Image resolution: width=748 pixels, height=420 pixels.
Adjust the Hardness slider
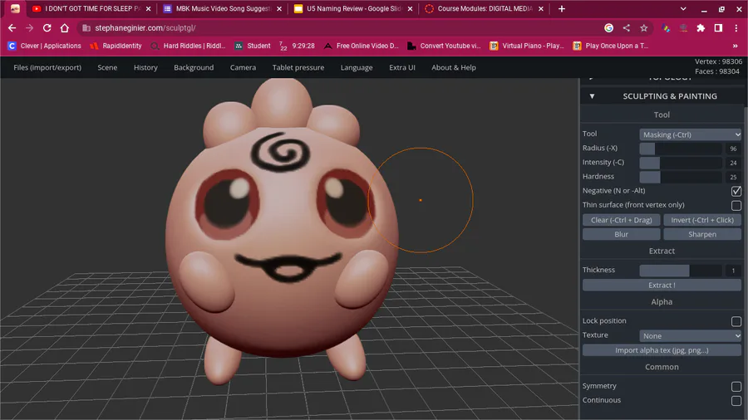click(x=680, y=177)
